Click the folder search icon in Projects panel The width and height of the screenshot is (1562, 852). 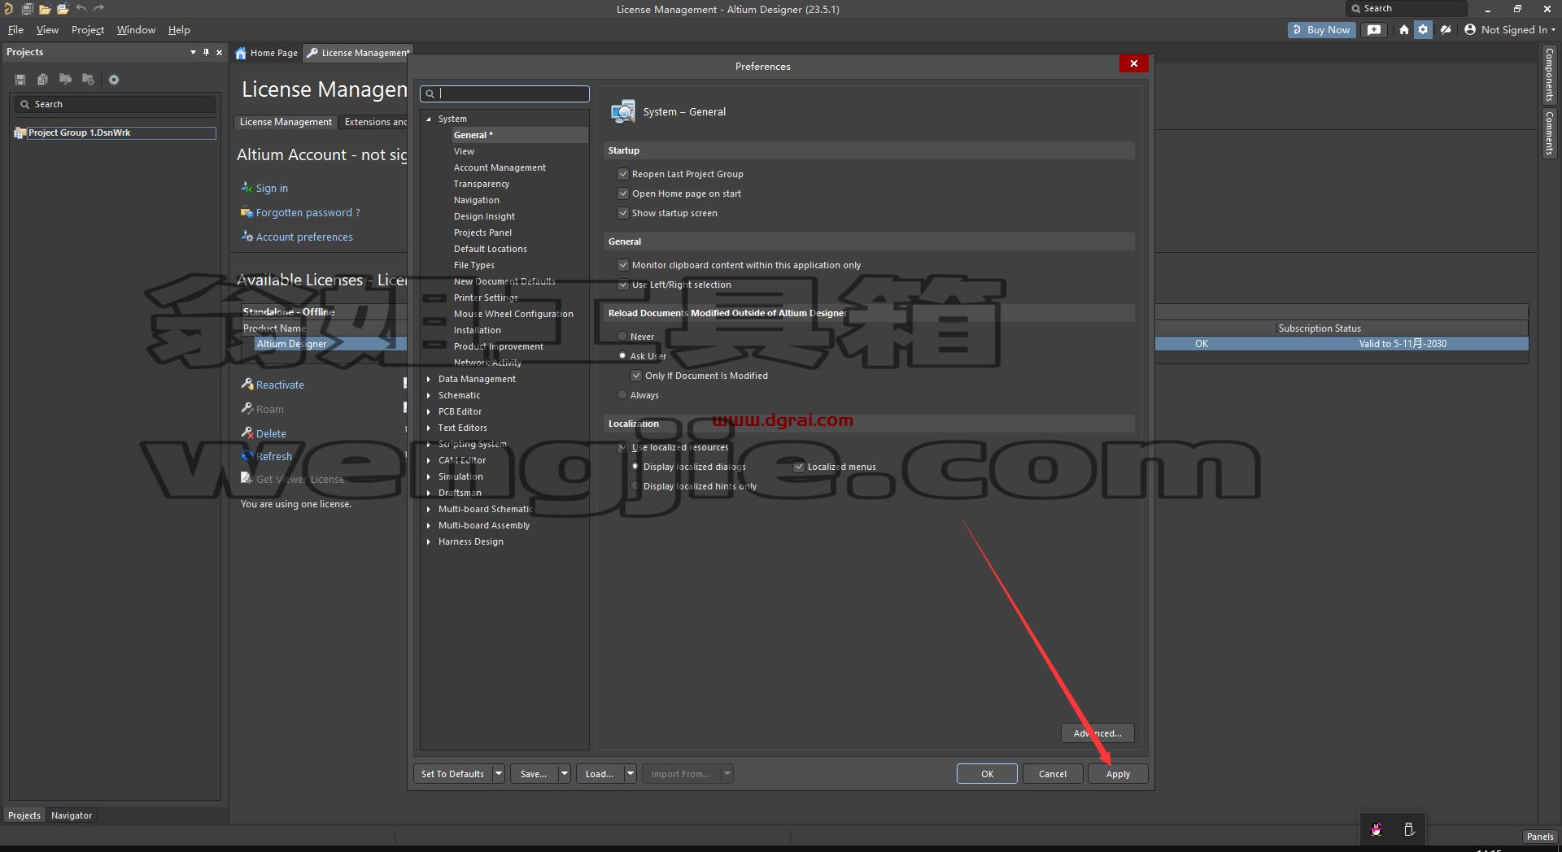65,80
